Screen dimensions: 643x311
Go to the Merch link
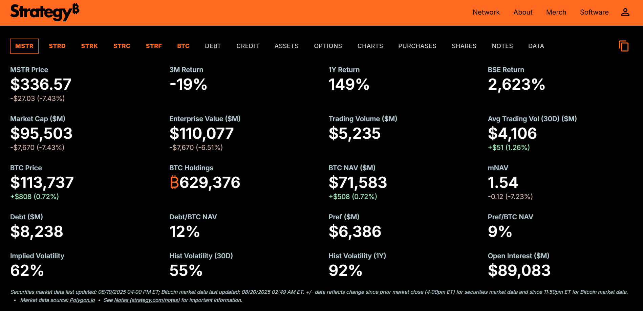(x=556, y=12)
